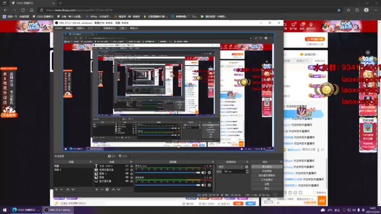Image resolution: width=381 pixels, height=214 pixels.
Task: Mute the 麦克风/Aux channel speaker icon
Action: pos(203,173)
